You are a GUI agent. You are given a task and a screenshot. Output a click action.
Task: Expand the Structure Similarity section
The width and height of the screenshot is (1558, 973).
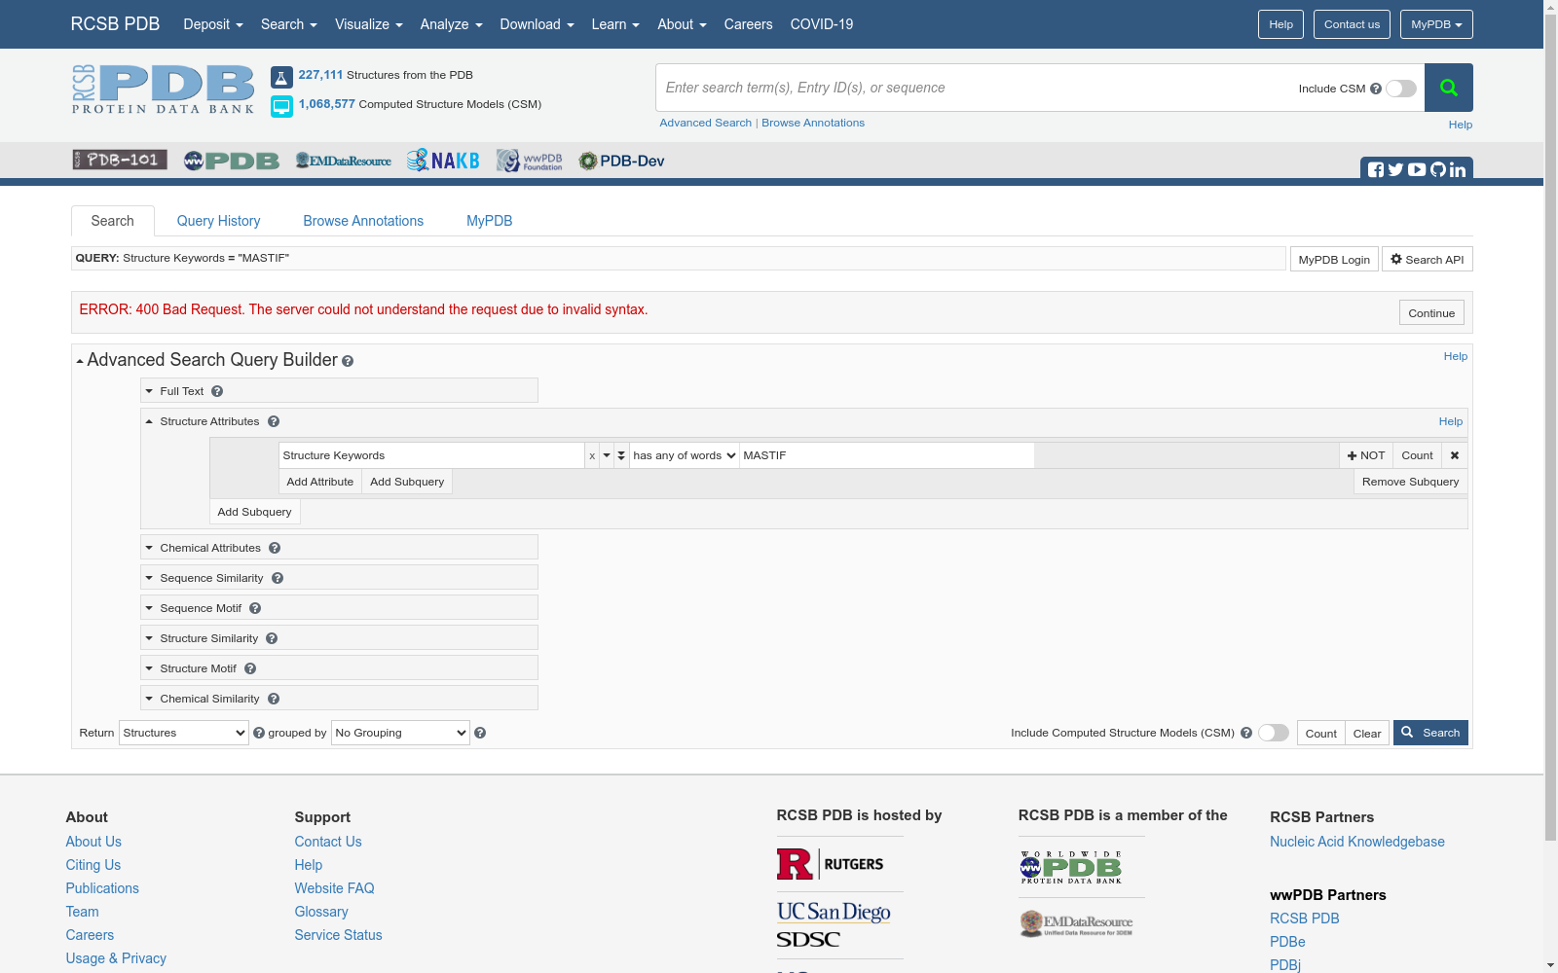[x=149, y=638]
